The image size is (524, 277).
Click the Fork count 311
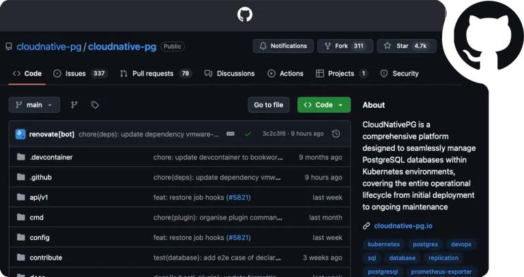(359, 46)
